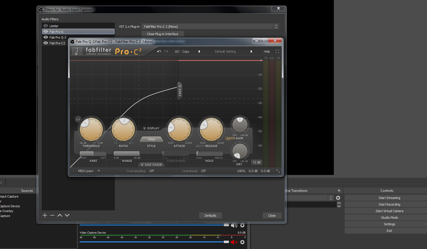Open the Help menu in Pro-C 2
The image size is (427, 249).
click(267, 51)
